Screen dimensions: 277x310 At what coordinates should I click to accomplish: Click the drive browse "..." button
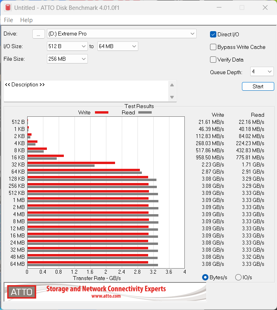(38, 34)
